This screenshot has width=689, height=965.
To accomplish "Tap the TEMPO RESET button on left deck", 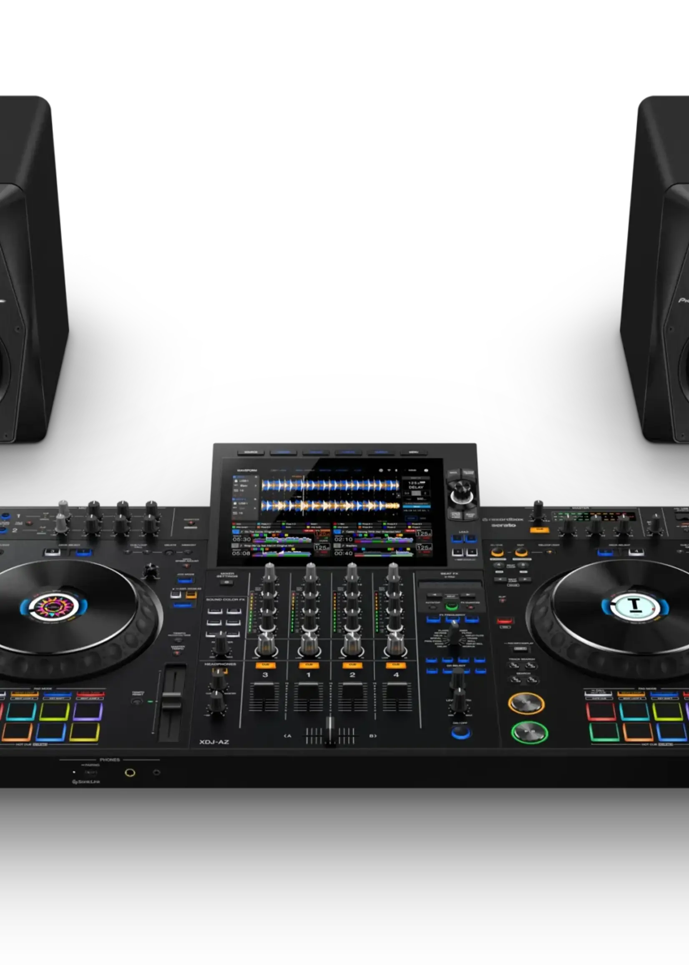I will [137, 702].
